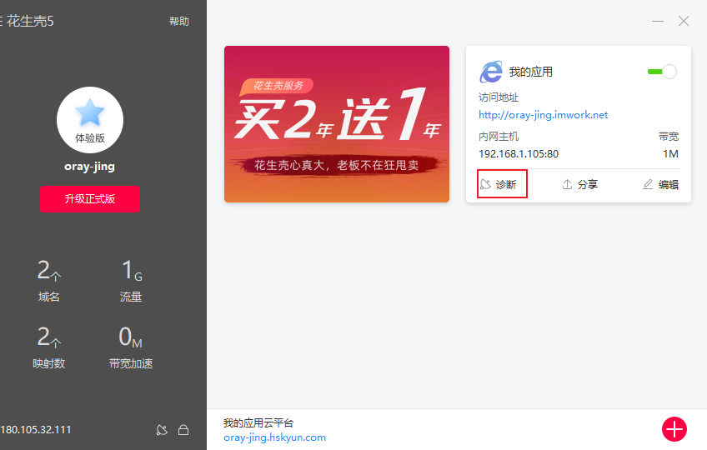Click the 180.105.32.111 IP address text
The width and height of the screenshot is (707, 450).
(36, 430)
